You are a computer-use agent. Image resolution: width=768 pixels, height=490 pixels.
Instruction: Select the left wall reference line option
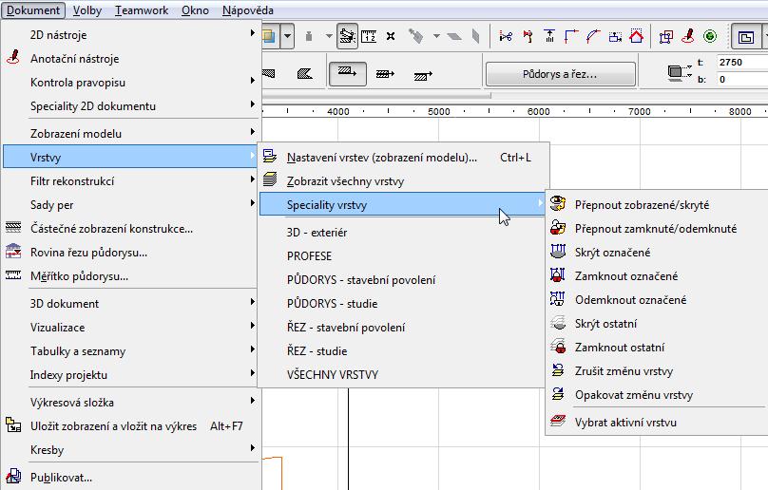click(x=347, y=74)
